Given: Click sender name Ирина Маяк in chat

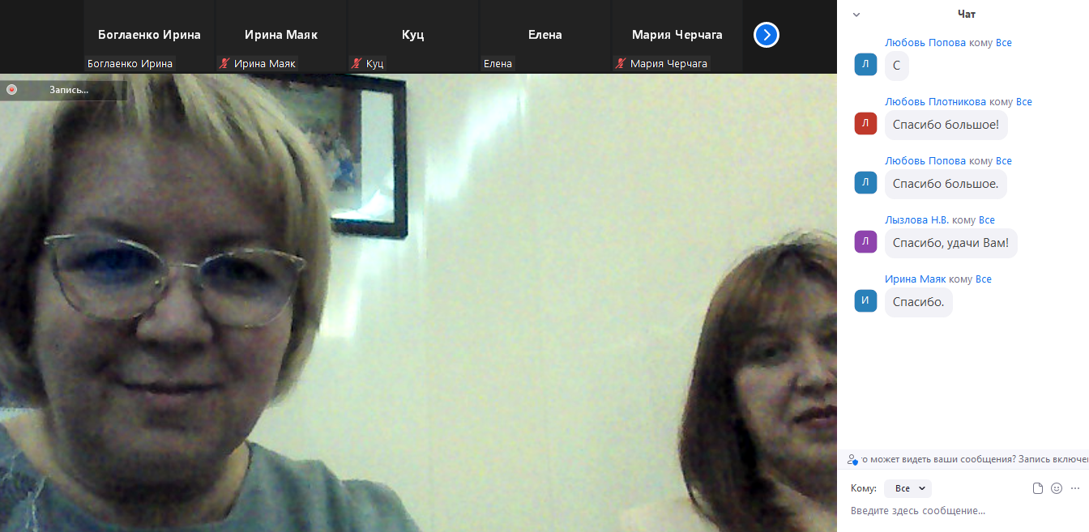Looking at the screenshot, I should (915, 279).
